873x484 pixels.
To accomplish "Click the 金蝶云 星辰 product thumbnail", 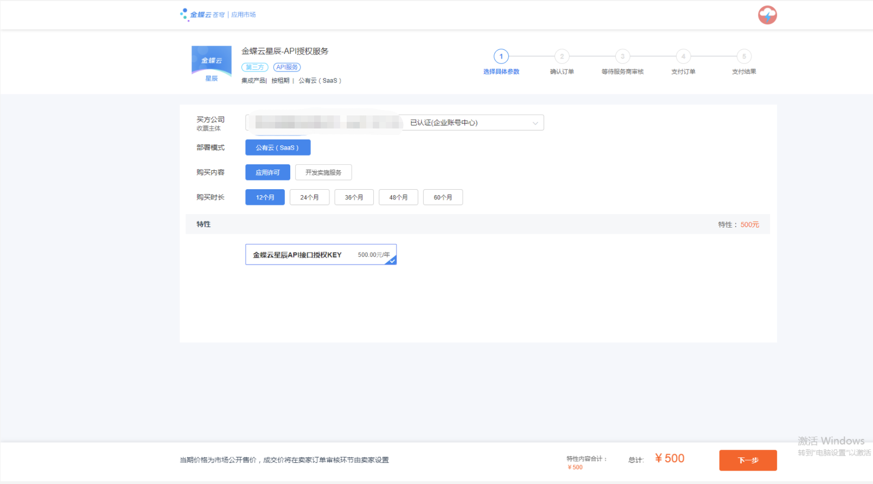I will coord(212,65).
